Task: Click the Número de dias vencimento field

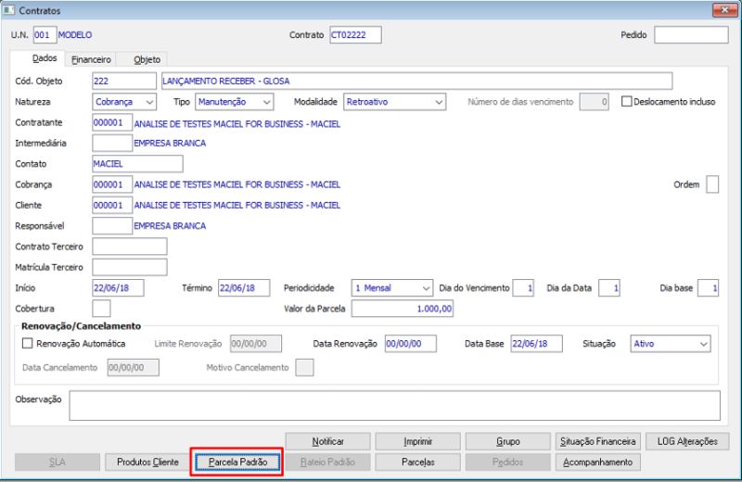Action: [594, 102]
